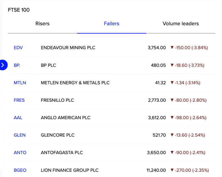Click METLEN ENERGY & METALS PLC name

pyautogui.click(x=75, y=83)
